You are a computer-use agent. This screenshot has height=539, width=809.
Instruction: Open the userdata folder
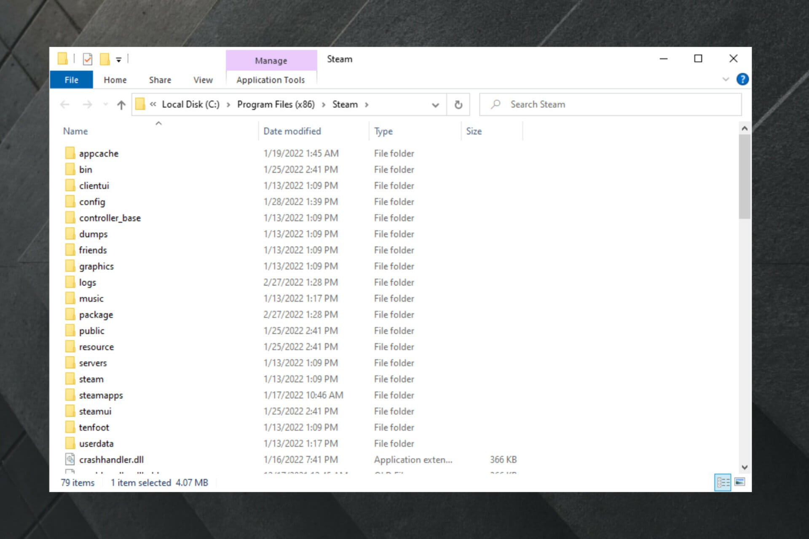pos(96,443)
